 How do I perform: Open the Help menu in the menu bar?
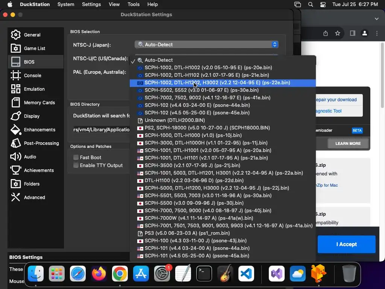click(153, 5)
